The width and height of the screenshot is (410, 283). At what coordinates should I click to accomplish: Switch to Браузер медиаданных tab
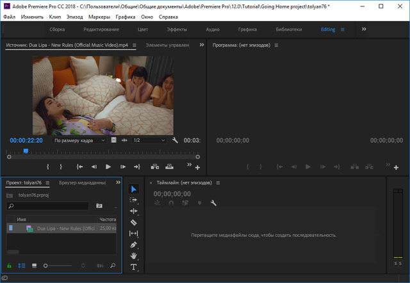(82, 182)
